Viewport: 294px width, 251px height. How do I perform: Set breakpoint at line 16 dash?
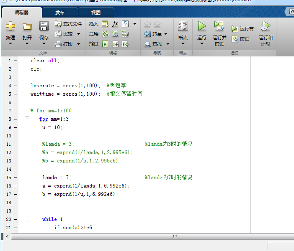[16, 186]
